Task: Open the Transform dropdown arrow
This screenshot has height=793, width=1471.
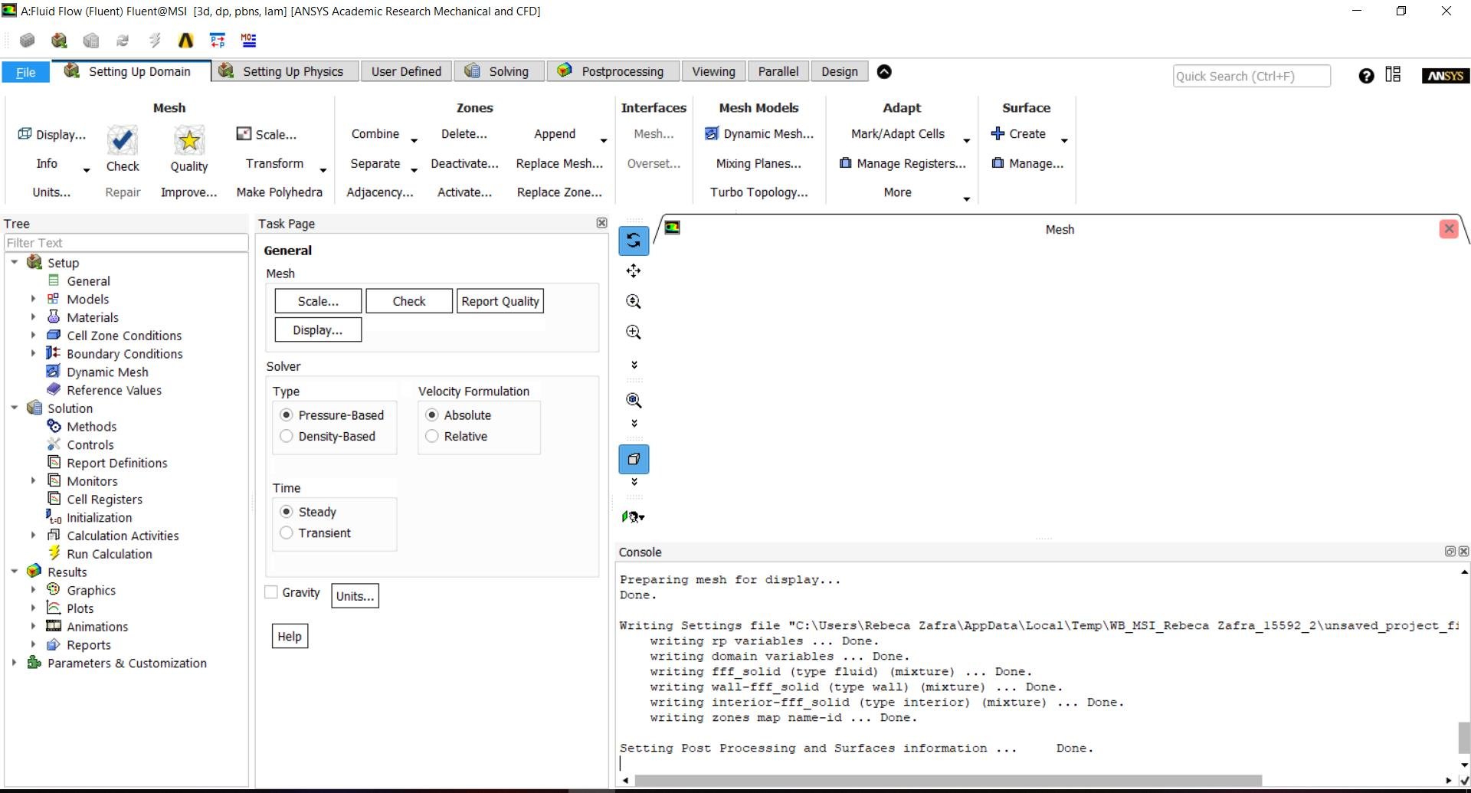Action: click(323, 170)
